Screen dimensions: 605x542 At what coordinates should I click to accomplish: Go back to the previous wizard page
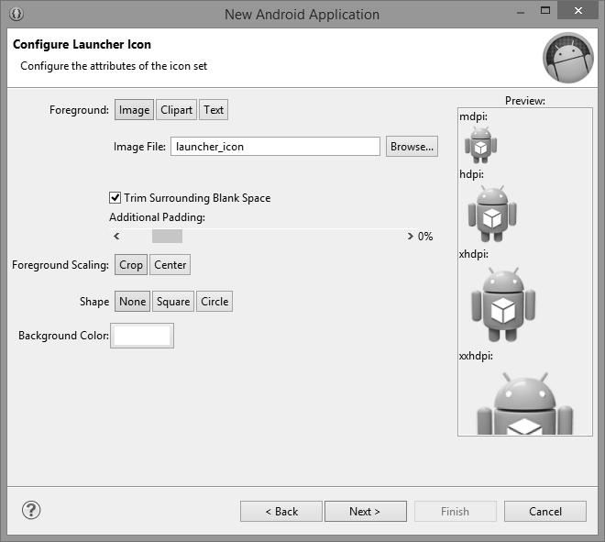coord(281,512)
